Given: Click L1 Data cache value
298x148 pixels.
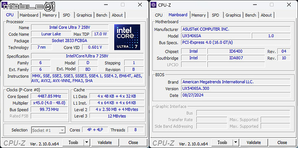Looking at the screenshot, I should tap(117, 96).
